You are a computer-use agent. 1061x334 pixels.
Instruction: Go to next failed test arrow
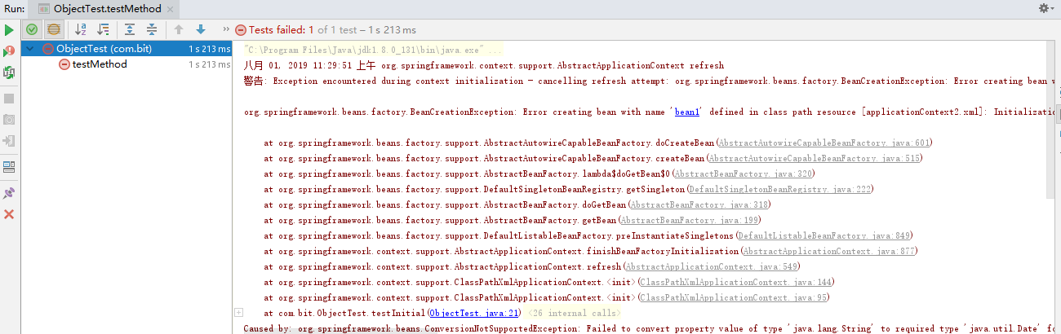coord(201,29)
